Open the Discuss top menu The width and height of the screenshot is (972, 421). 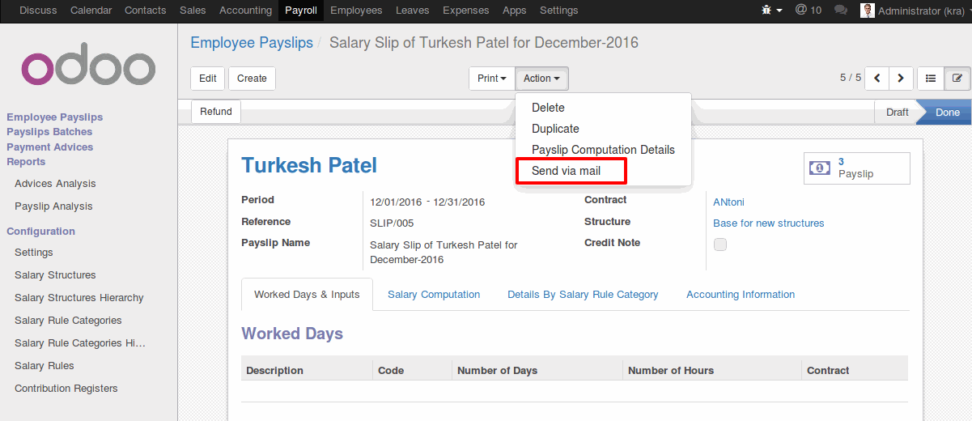pos(39,11)
